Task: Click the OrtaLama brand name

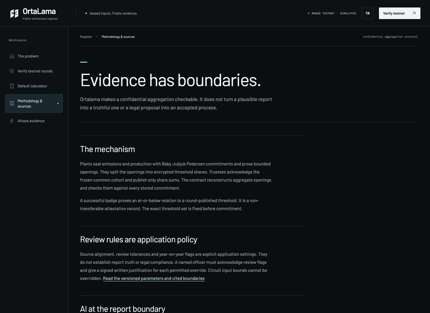Action: (x=39, y=11)
